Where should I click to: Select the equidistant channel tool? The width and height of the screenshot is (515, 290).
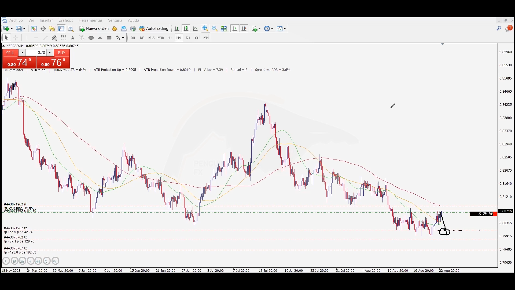pos(54,38)
